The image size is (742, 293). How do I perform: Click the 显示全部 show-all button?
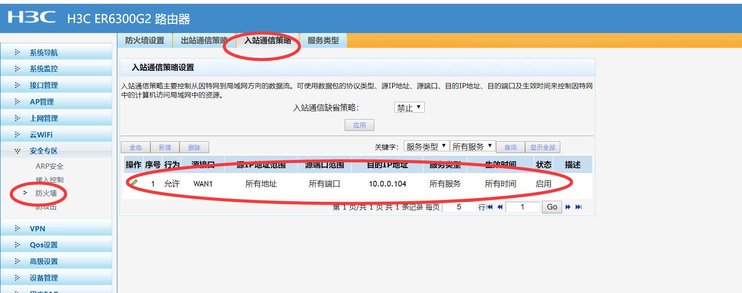coord(542,147)
